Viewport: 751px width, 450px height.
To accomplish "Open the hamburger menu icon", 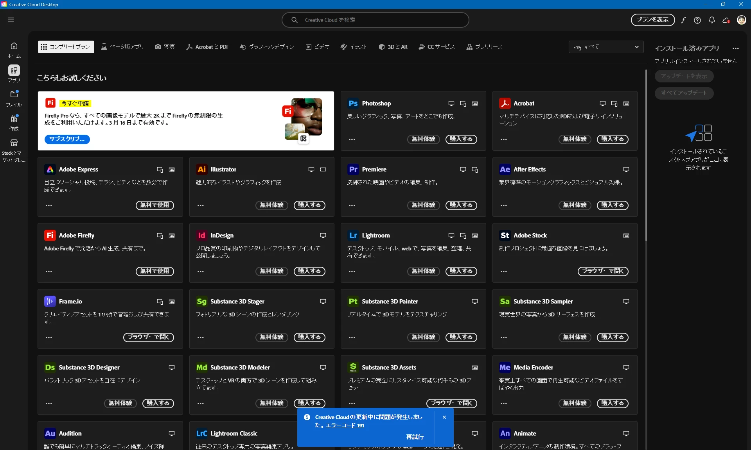I will (x=11, y=20).
